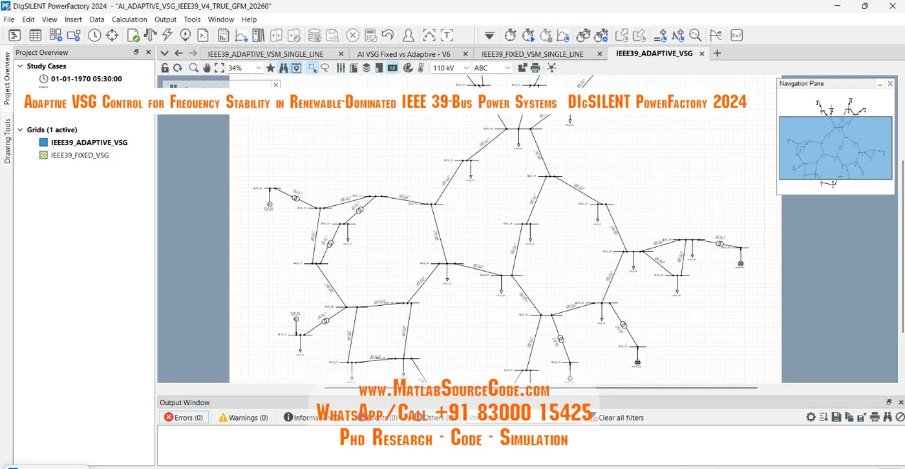The height and width of the screenshot is (469, 905).
Task: Click the create simulation plot icon
Action: (x=563, y=35)
